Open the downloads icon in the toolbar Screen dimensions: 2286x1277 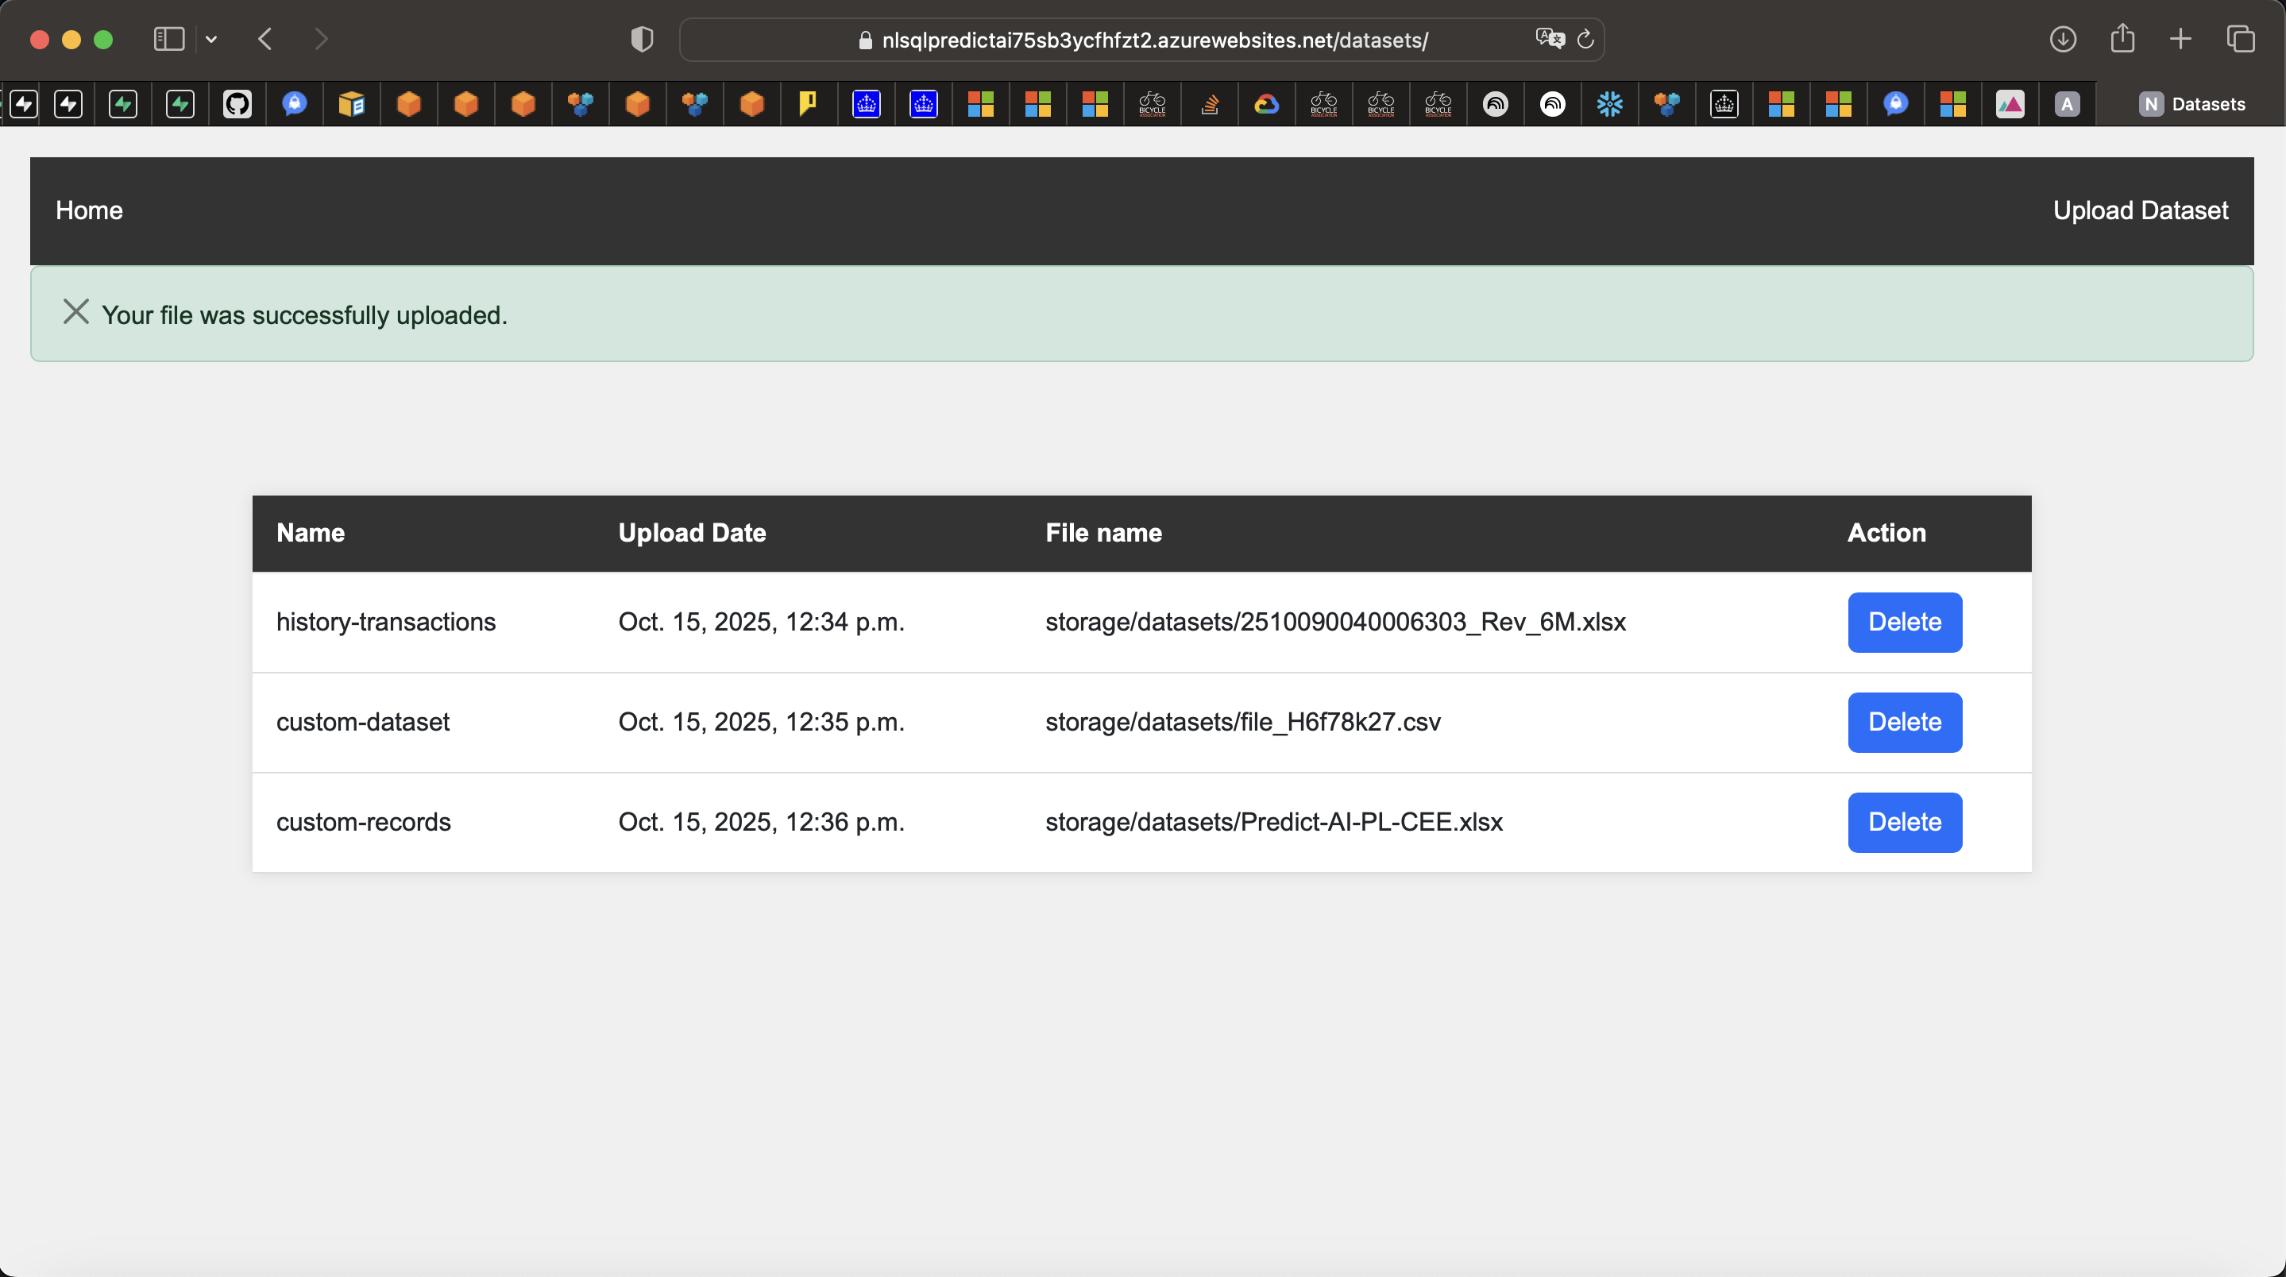click(x=2062, y=39)
